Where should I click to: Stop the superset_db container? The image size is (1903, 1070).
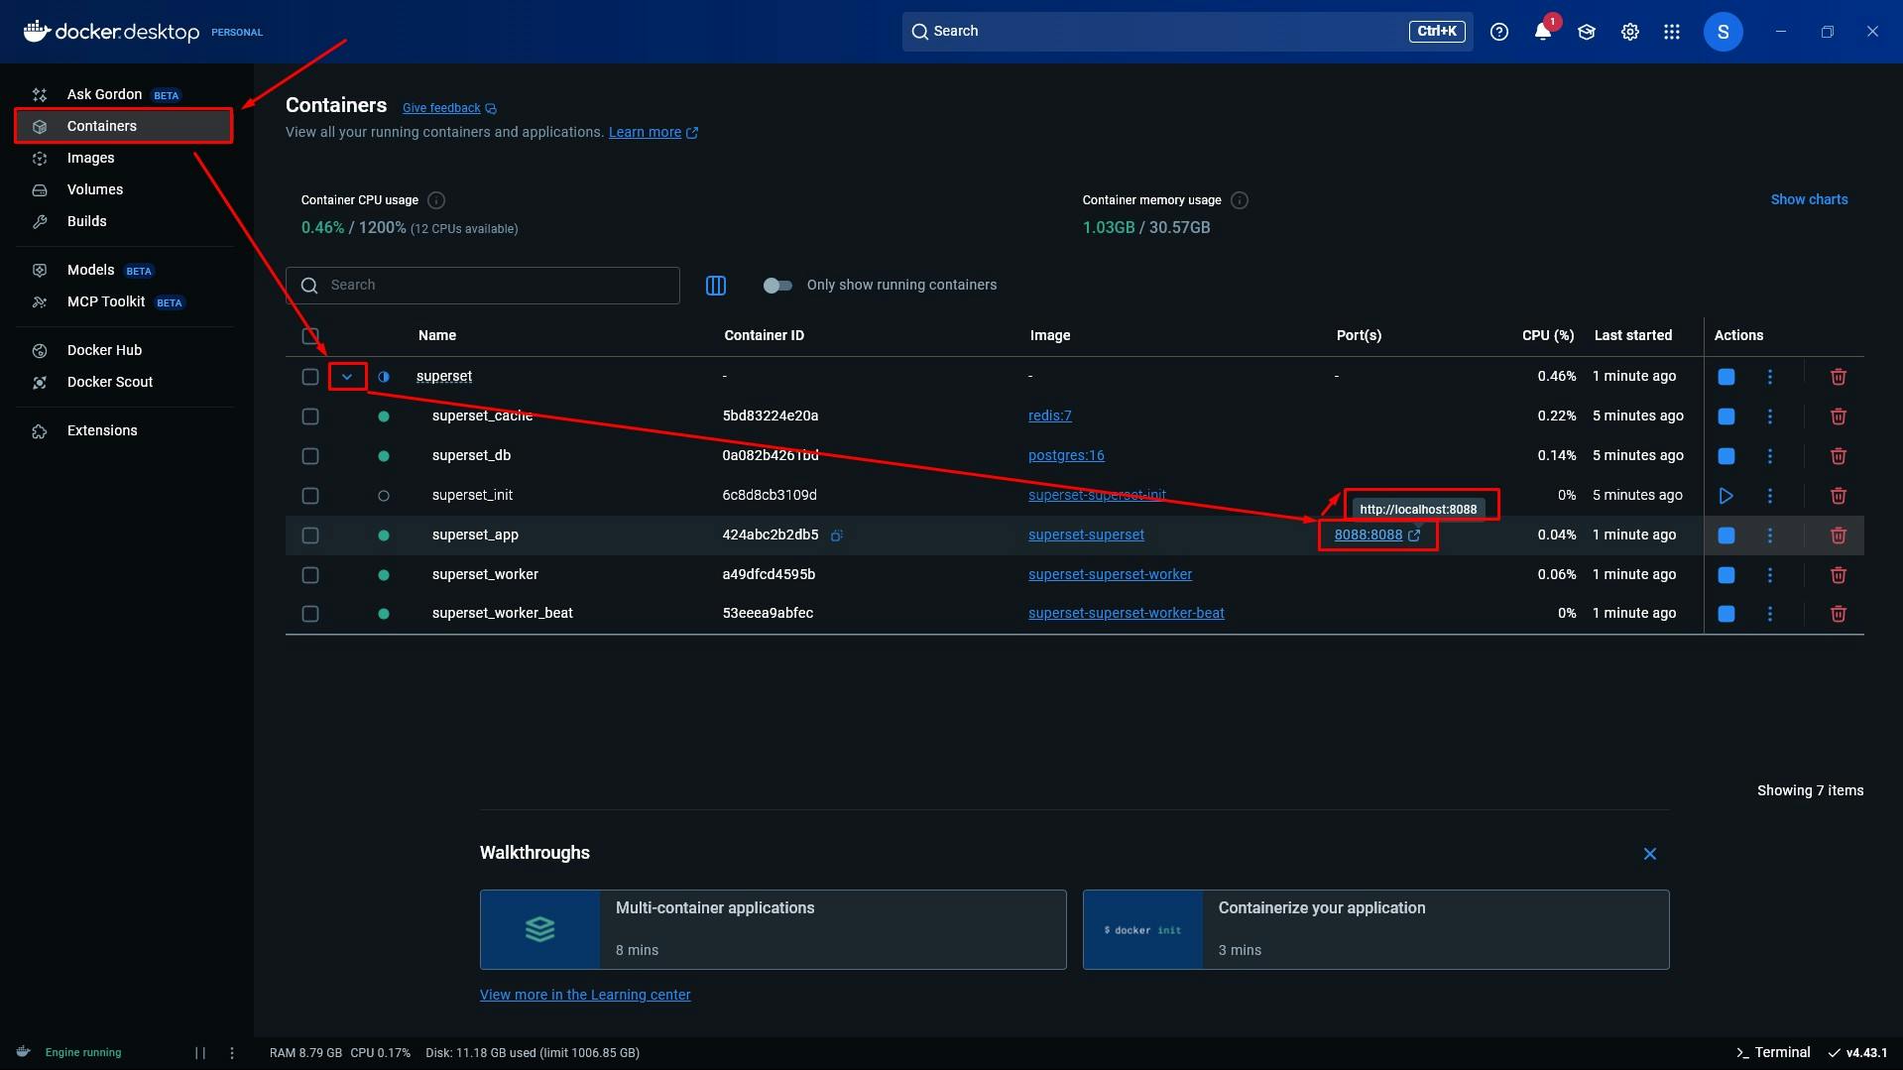click(1726, 456)
